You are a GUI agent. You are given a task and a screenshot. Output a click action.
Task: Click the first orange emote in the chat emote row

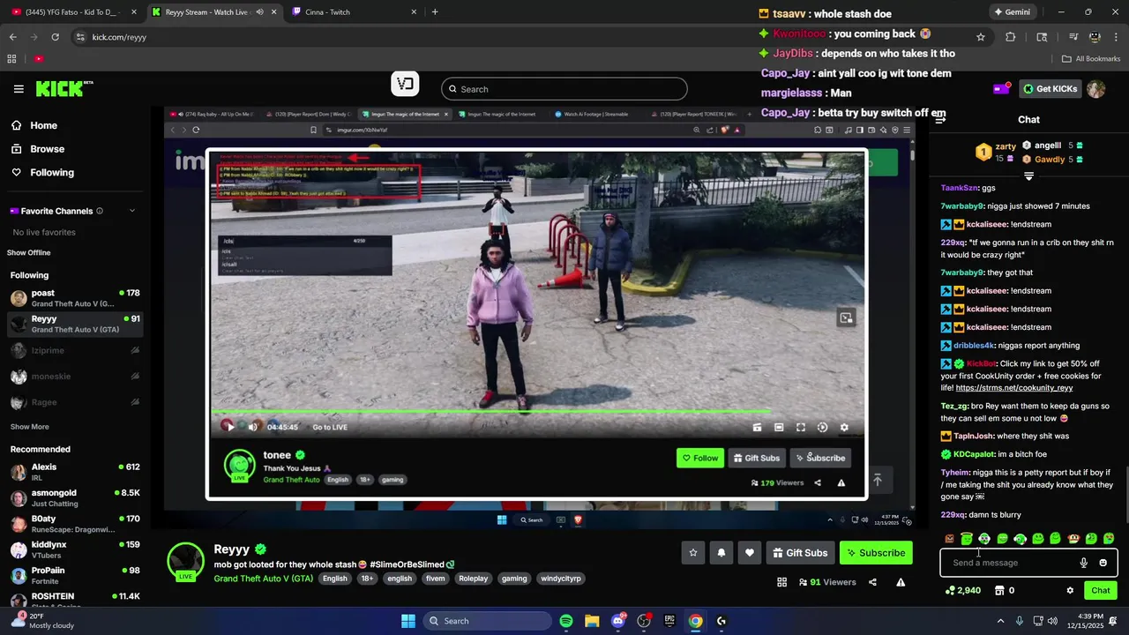click(x=949, y=539)
